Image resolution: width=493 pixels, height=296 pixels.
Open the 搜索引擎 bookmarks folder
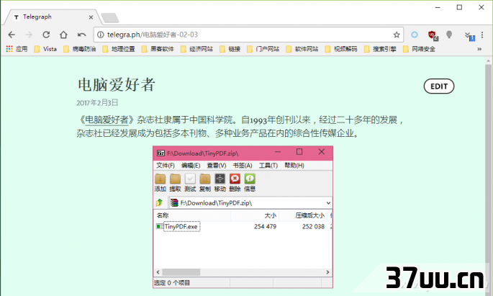click(380, 49)
